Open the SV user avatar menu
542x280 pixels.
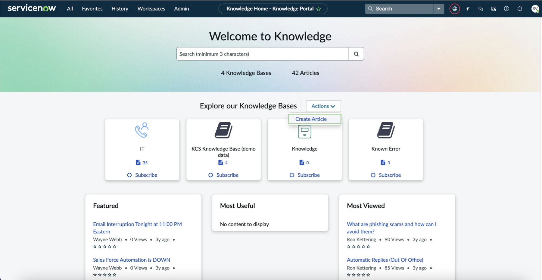pyautogui.click(x=535, y=9)
